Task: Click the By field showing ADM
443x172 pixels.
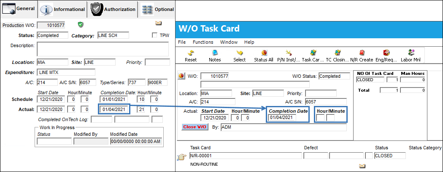Action: (284, 127)
